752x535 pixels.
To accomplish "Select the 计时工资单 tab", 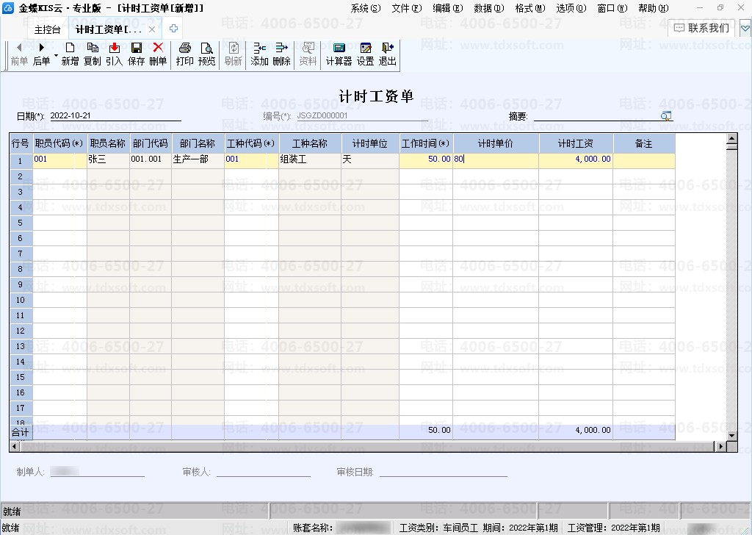I will tap(109, 29).
